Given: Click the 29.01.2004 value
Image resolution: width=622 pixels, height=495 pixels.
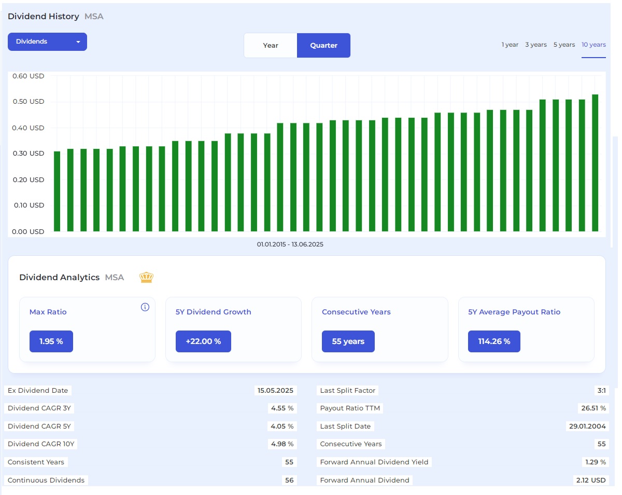Looking at the screenshot, I should (x=587, y=426).
